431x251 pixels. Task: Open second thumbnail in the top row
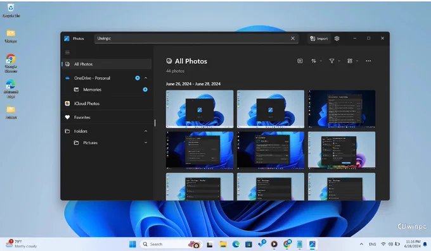pyautogui.click(x=271, y=109)
